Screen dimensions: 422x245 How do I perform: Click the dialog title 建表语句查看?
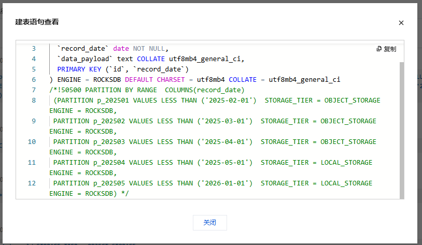(37, 22)
